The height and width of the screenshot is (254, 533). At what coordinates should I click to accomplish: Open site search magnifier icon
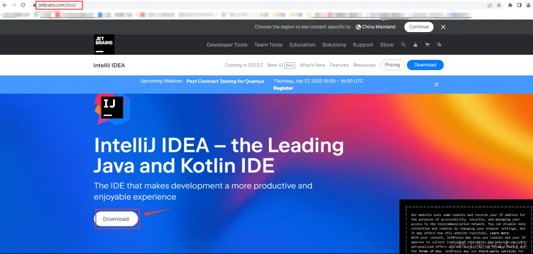pyautogui.click(x=404, y=44)
